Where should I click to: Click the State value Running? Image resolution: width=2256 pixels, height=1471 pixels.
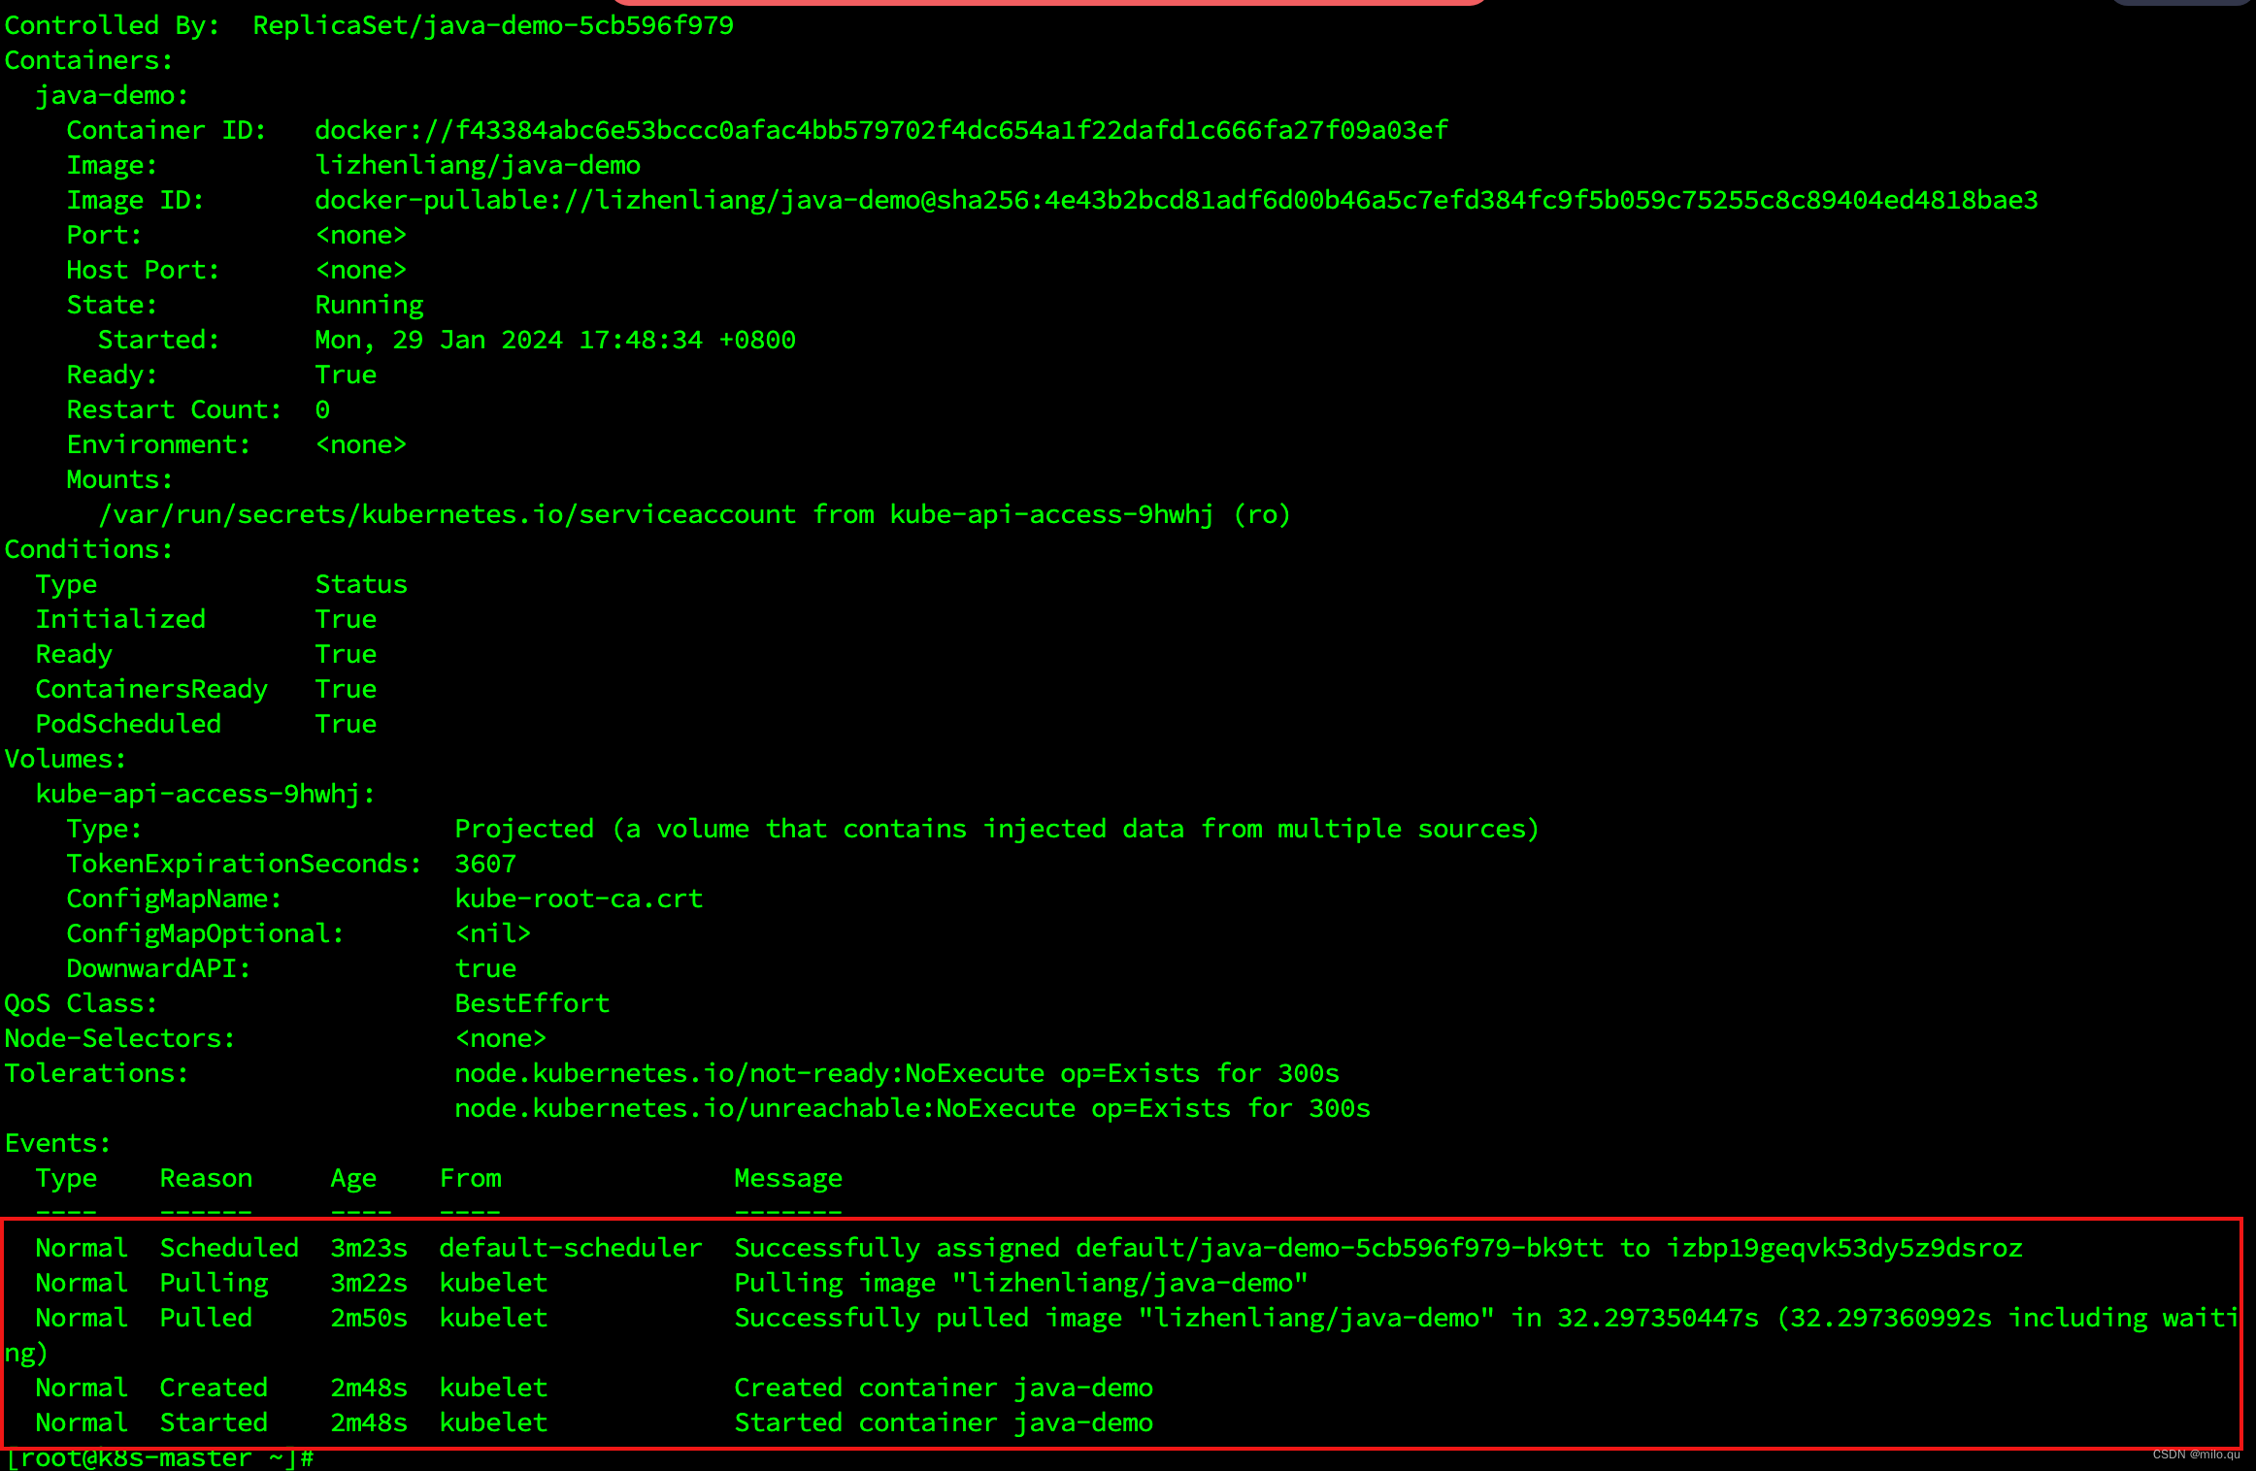(369, 305)
